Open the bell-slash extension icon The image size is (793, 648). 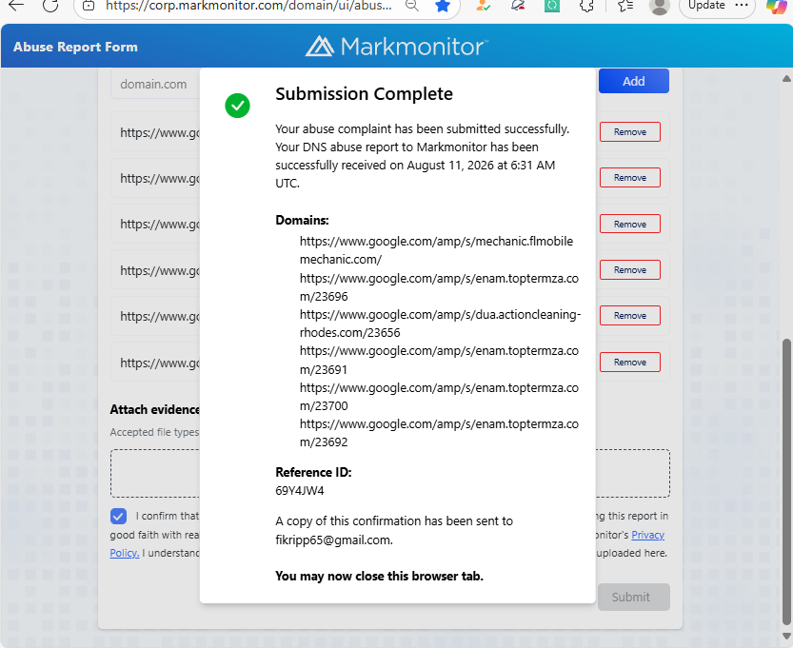click(517, 6)
